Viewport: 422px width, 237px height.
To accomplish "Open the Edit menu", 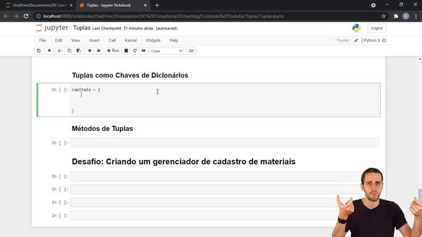I will click(59, 40).
